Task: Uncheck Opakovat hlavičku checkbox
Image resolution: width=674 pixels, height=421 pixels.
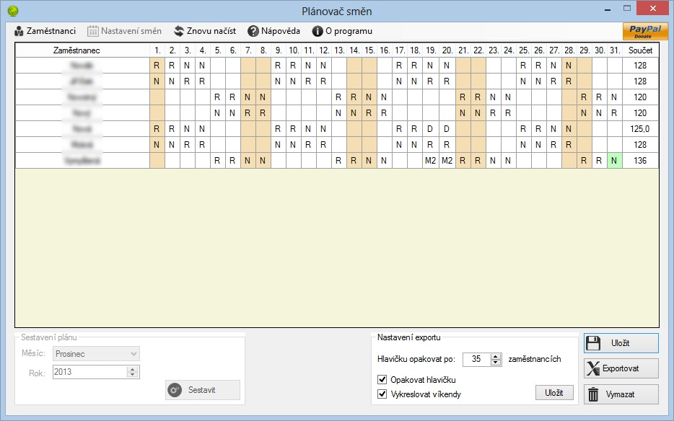Action: [382, 379]
